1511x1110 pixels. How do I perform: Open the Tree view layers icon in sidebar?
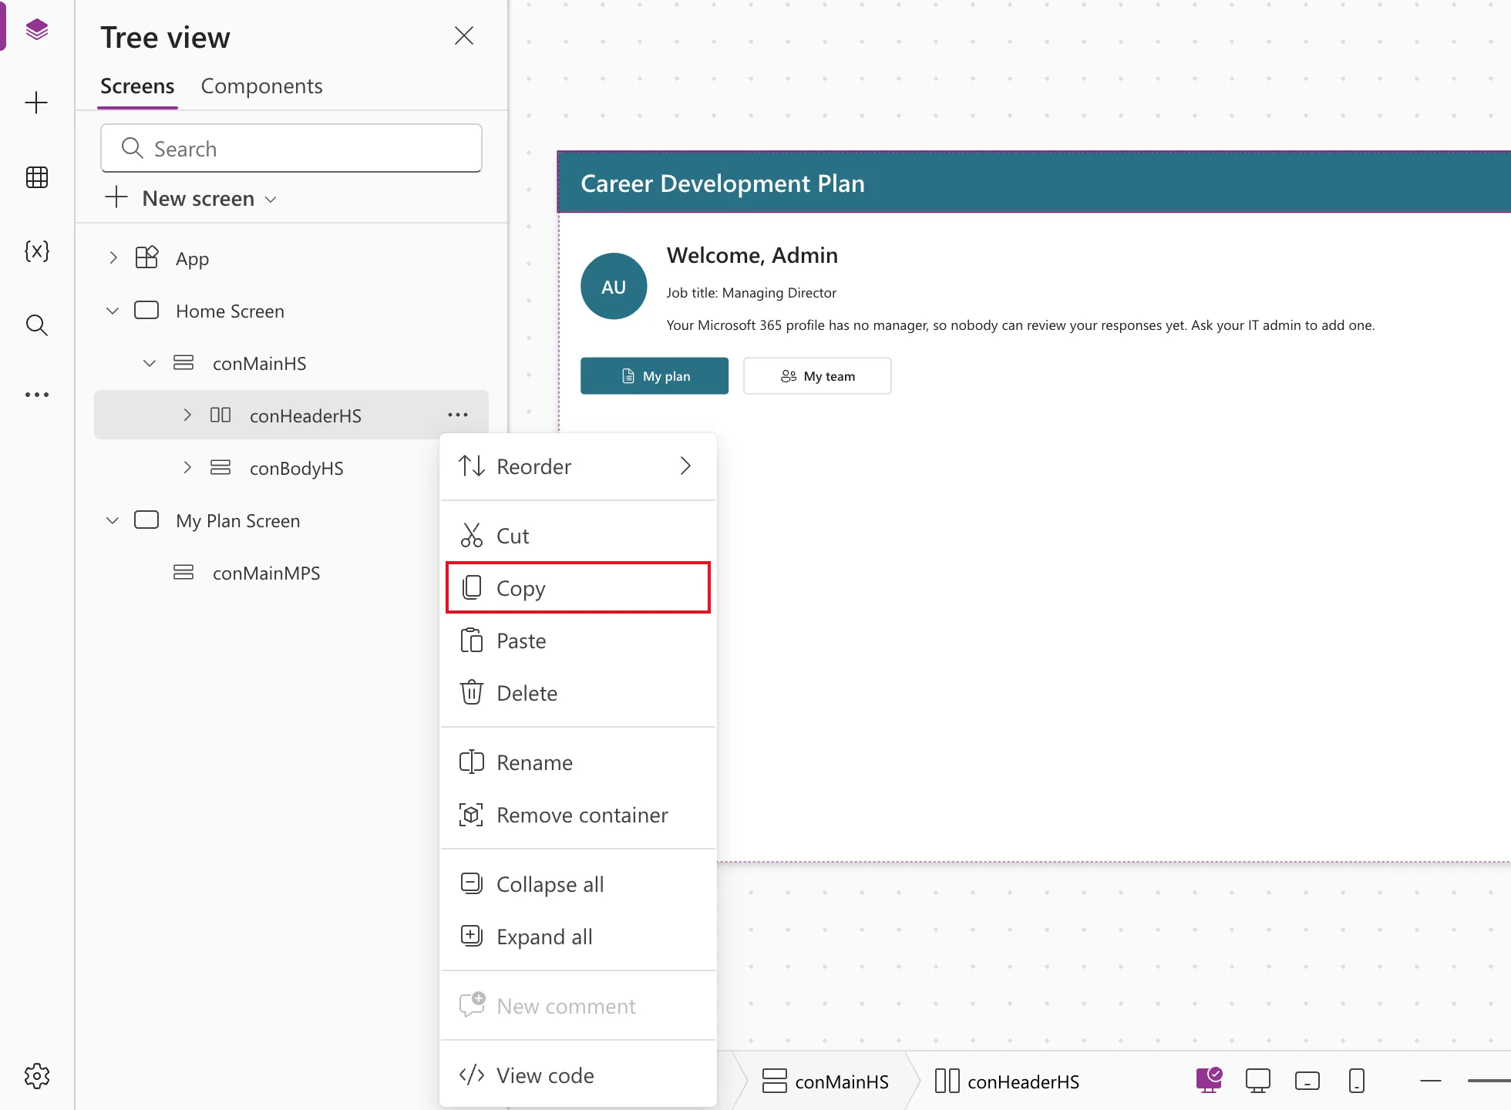tap(36, 29)
